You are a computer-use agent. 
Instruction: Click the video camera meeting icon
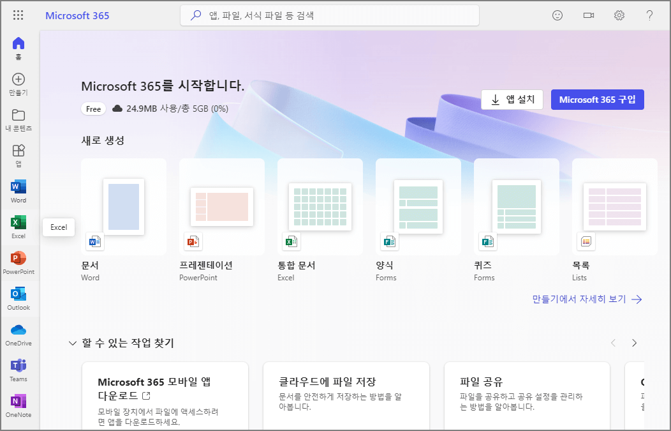point(589,15)
